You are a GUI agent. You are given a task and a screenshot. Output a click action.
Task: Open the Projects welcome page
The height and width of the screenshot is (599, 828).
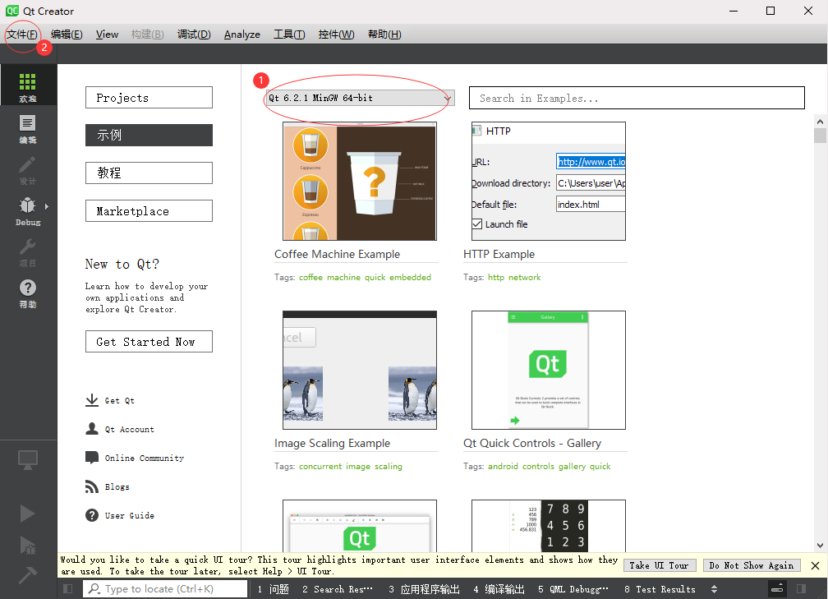pos(149,98)
